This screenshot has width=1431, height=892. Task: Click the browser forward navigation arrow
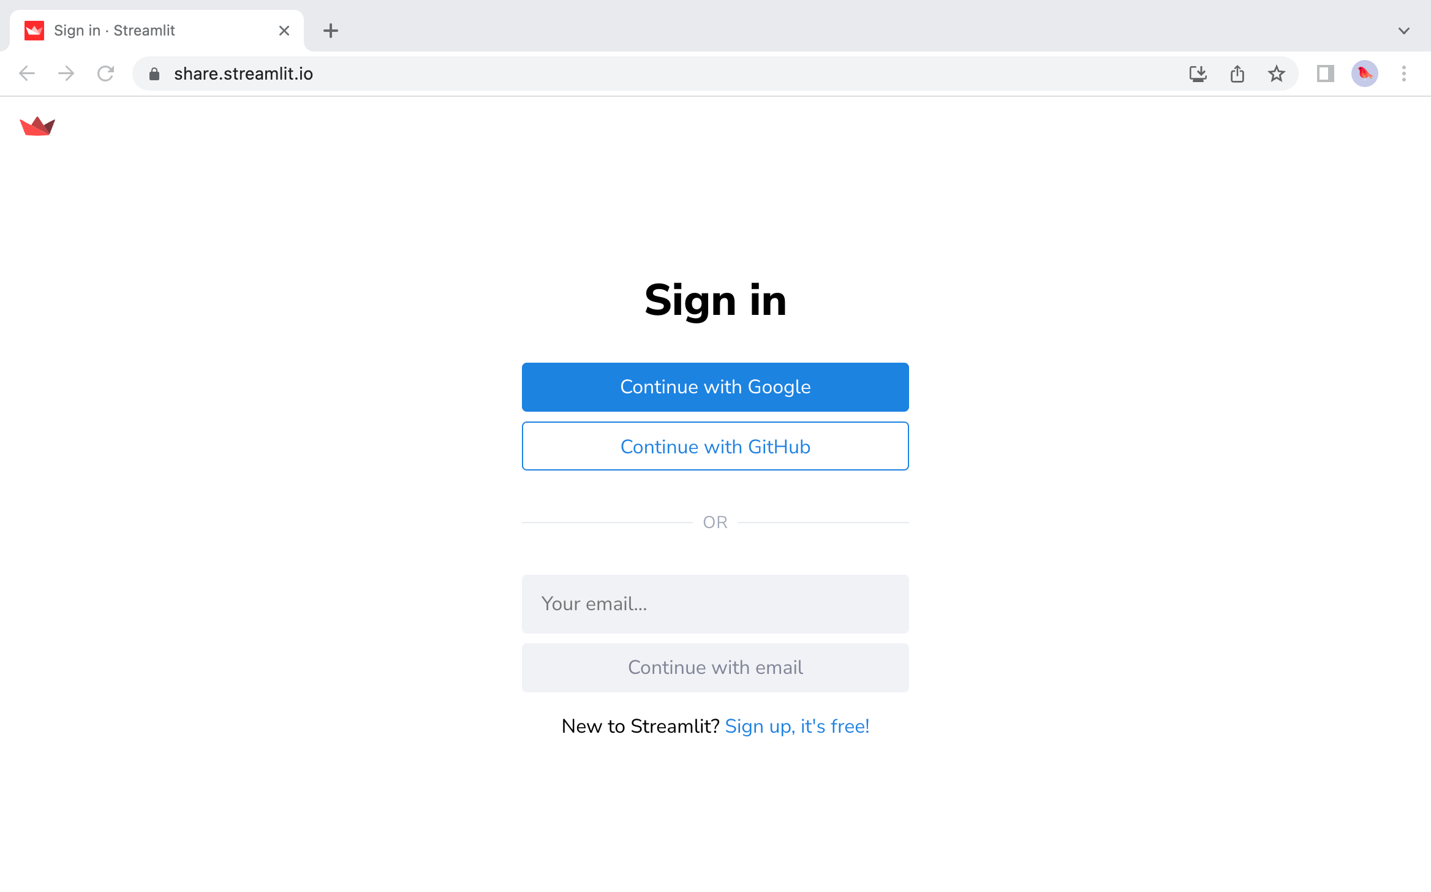tap(66, 73)
